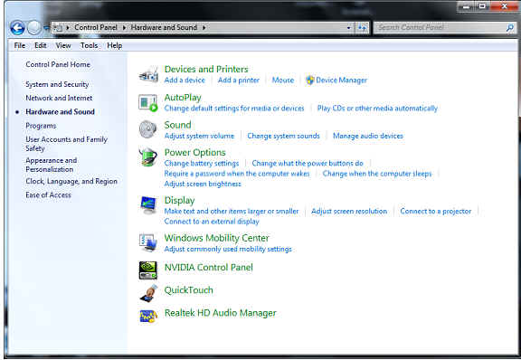This screenshot has width=521, height=360.
Task: Click Make text and other items larger
Action: coord(232,212)
